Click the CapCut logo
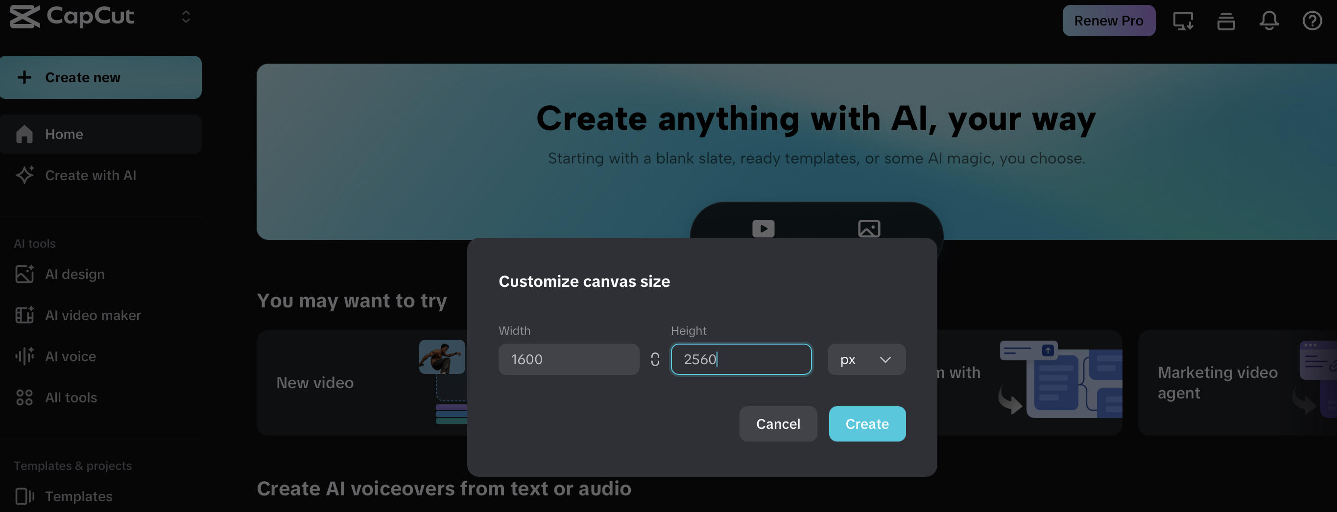The image size is (1337, 512). click(x=72, y=17)
